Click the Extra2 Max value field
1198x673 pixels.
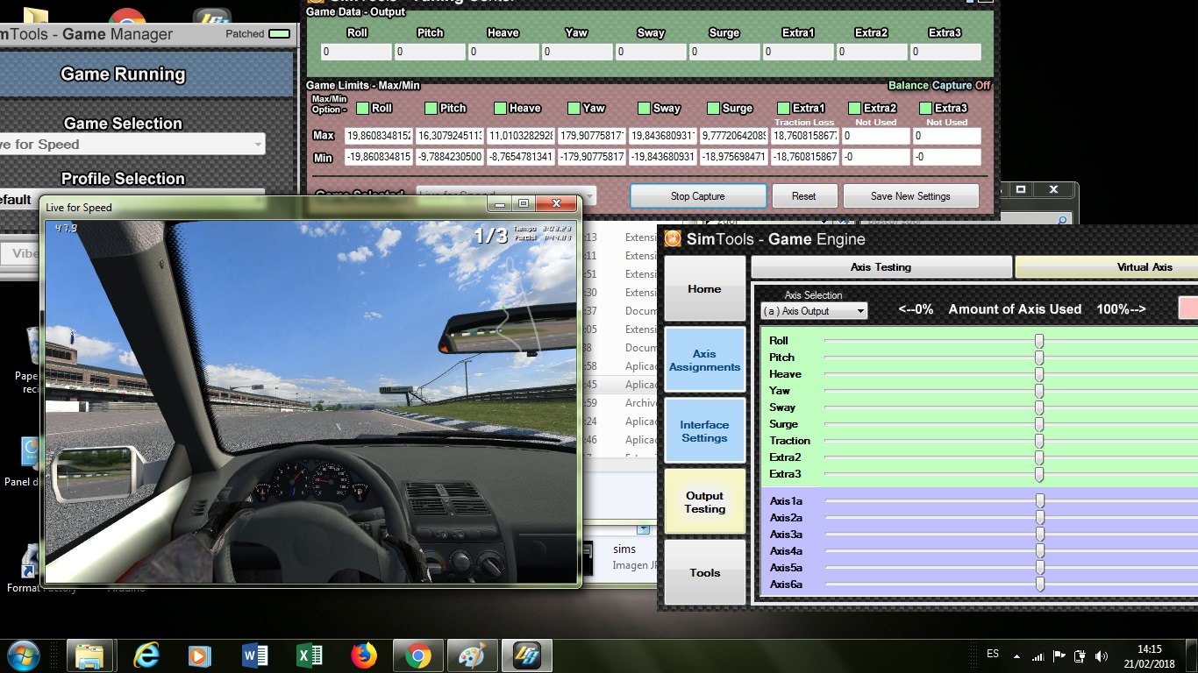[875, 136]
